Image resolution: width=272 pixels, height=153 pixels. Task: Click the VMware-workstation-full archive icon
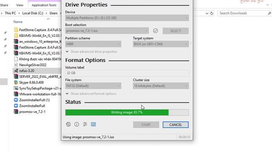coord(16,94)
